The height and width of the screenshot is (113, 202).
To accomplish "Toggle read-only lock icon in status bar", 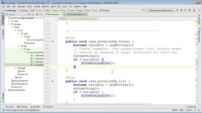I will [x=195, y=110].
